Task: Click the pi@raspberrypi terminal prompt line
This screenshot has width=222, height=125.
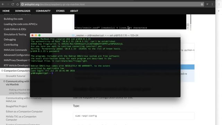Action: 42,73
